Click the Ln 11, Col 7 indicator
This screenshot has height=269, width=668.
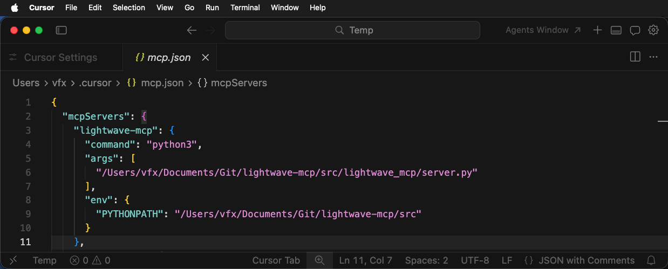[x=366, y=260]
